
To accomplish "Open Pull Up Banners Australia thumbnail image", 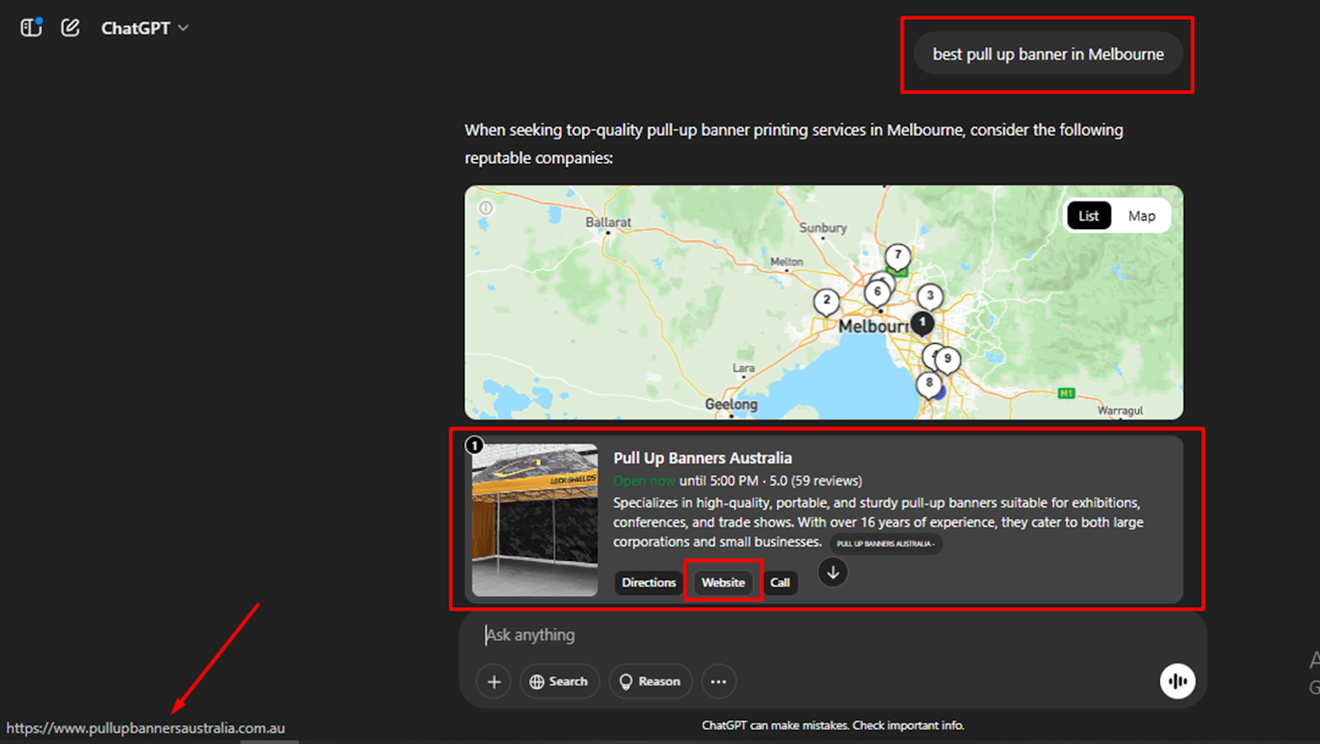I will coord(535,520).
